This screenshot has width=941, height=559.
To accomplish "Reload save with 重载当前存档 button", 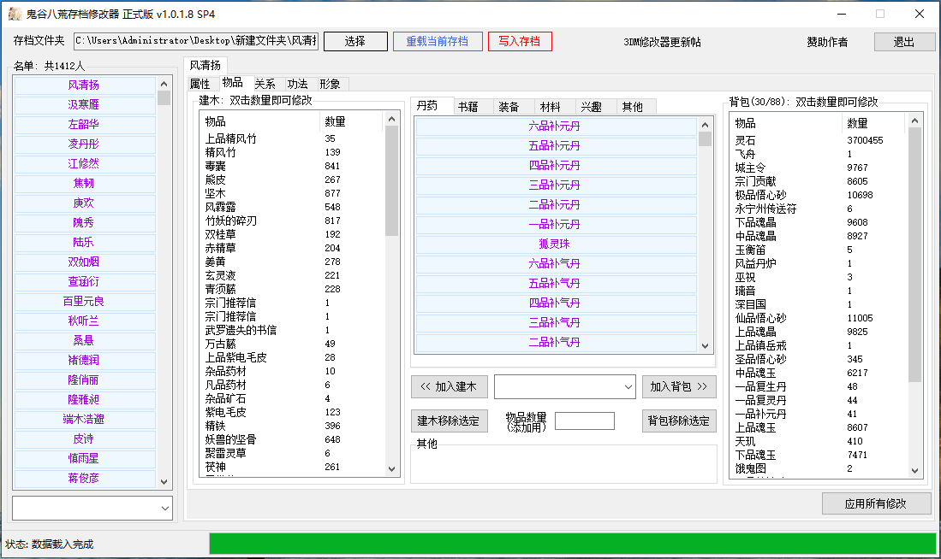I will [x=438, y=41].
